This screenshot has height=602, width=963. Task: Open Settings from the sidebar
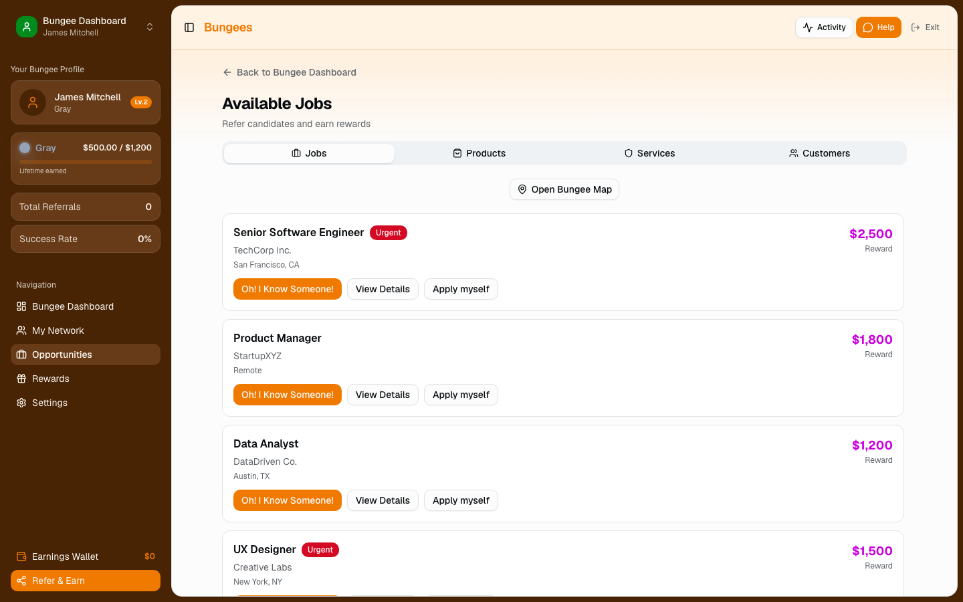point(86,403)
